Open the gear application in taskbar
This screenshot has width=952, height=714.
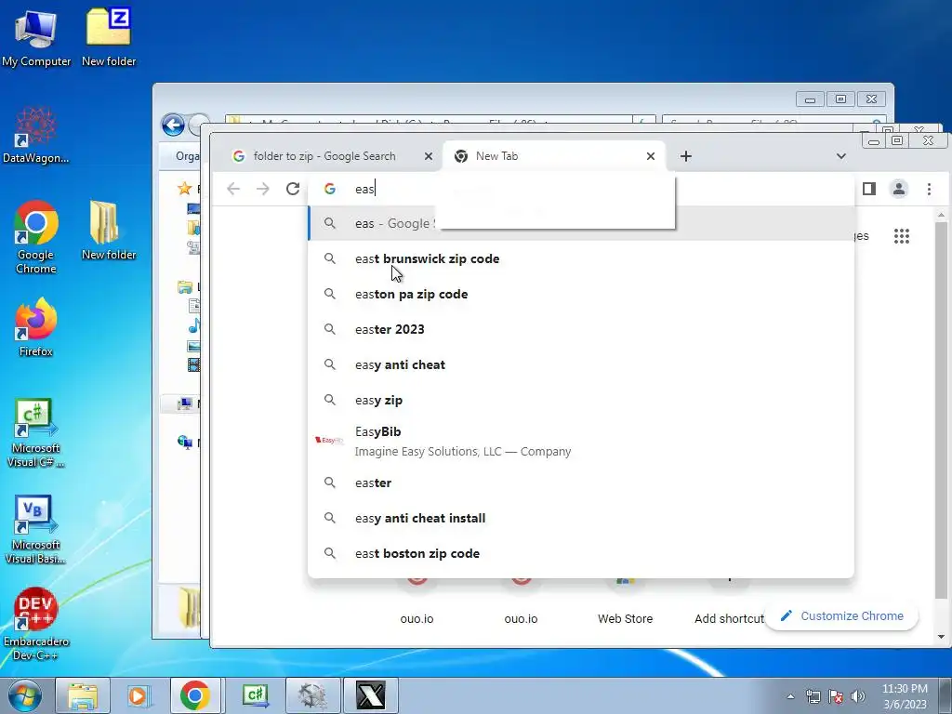312,695
